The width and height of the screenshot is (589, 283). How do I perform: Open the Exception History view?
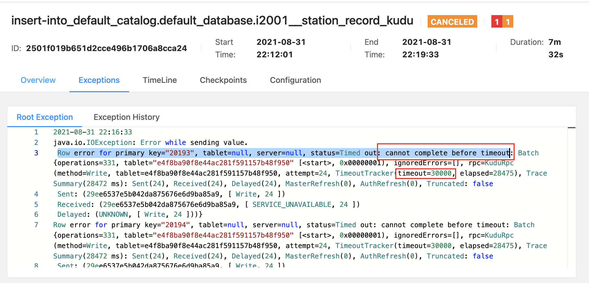point(126,117)
